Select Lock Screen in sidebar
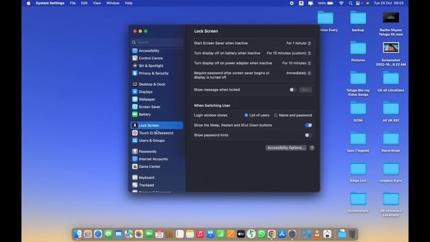Screen dimensions: 430x242 point(157,126)
